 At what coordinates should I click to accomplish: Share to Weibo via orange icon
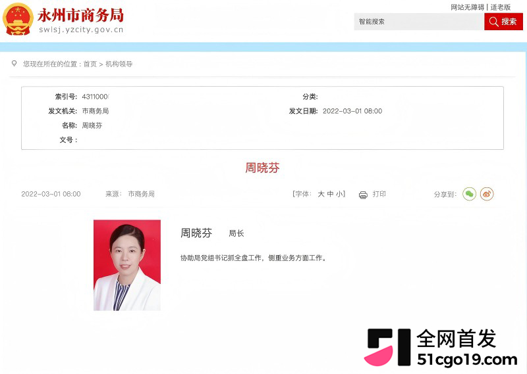coord(487,194)
